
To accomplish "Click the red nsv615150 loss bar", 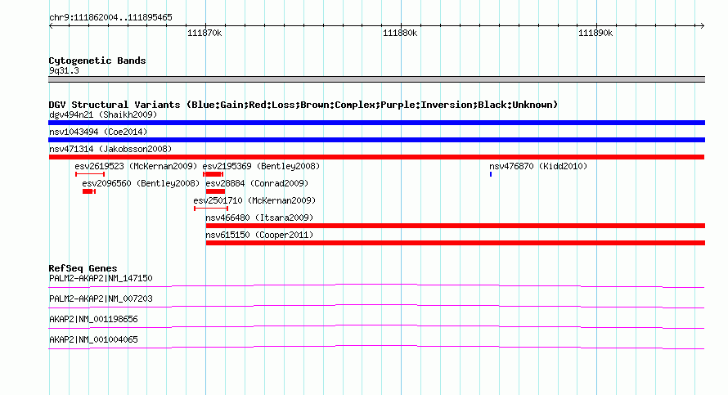I will pyautogui.click(x=456, y=243).
